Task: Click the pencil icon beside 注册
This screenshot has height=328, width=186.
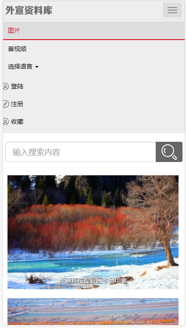Action: (6, 104)
